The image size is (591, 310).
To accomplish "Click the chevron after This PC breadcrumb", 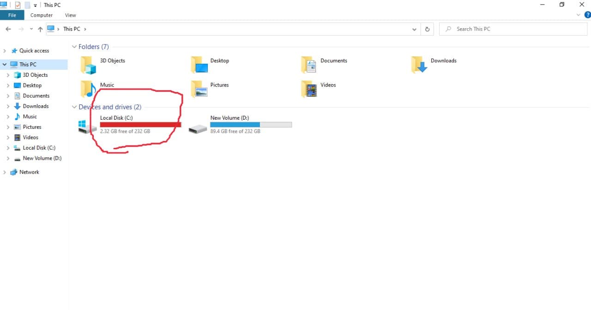I will (85, 29).
